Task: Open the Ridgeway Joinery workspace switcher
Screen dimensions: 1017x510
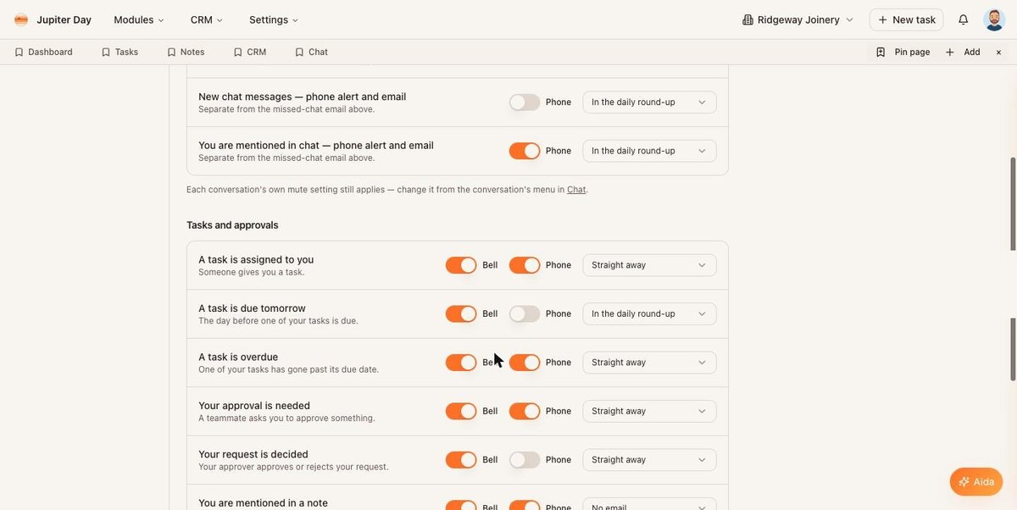Action: [x=798, y=19]
